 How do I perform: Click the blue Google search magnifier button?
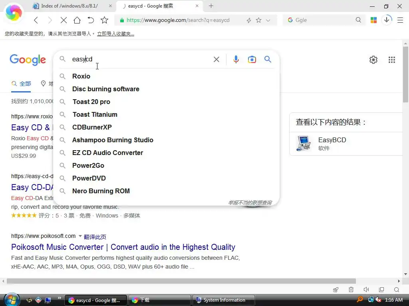(268, 59)
